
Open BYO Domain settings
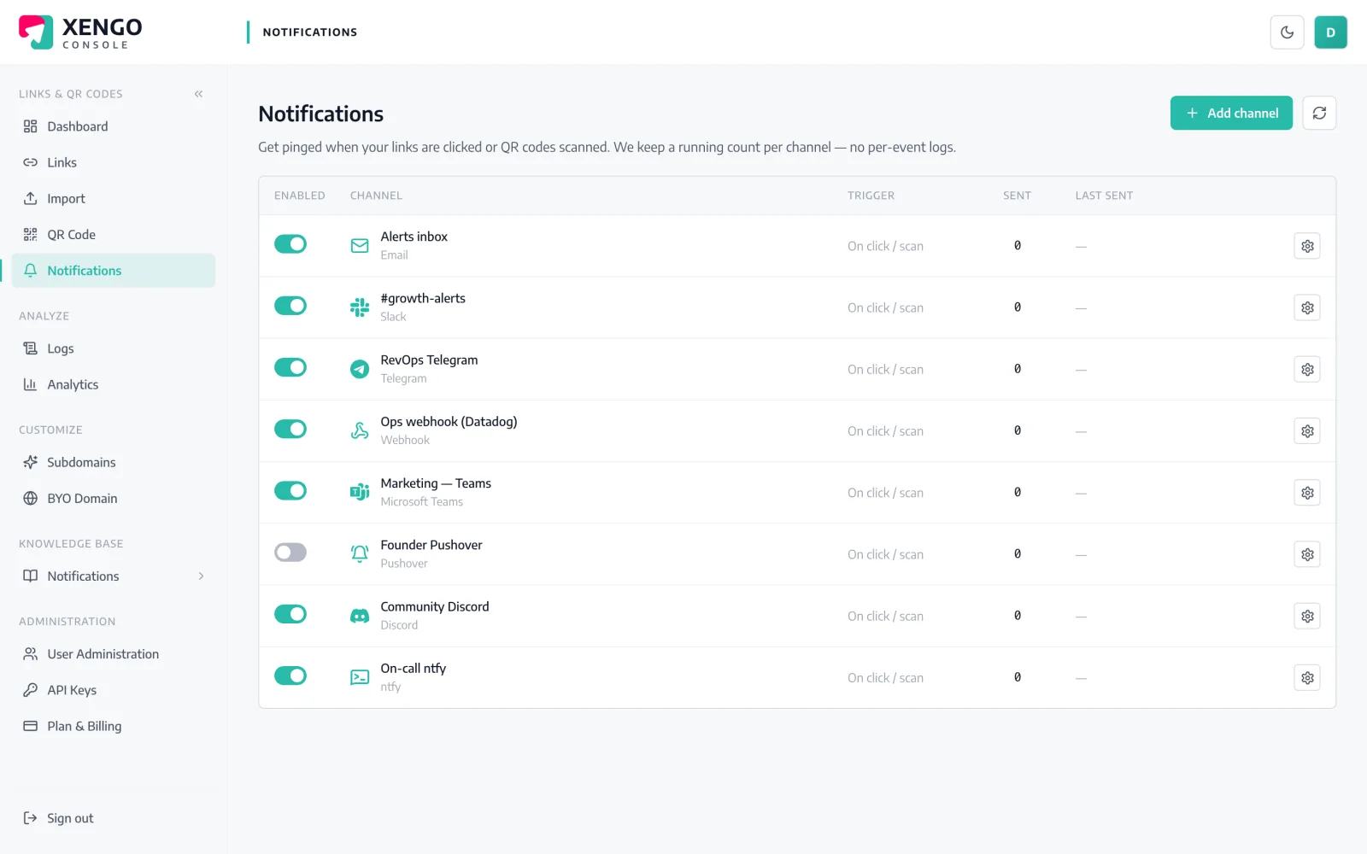(114, 498)
